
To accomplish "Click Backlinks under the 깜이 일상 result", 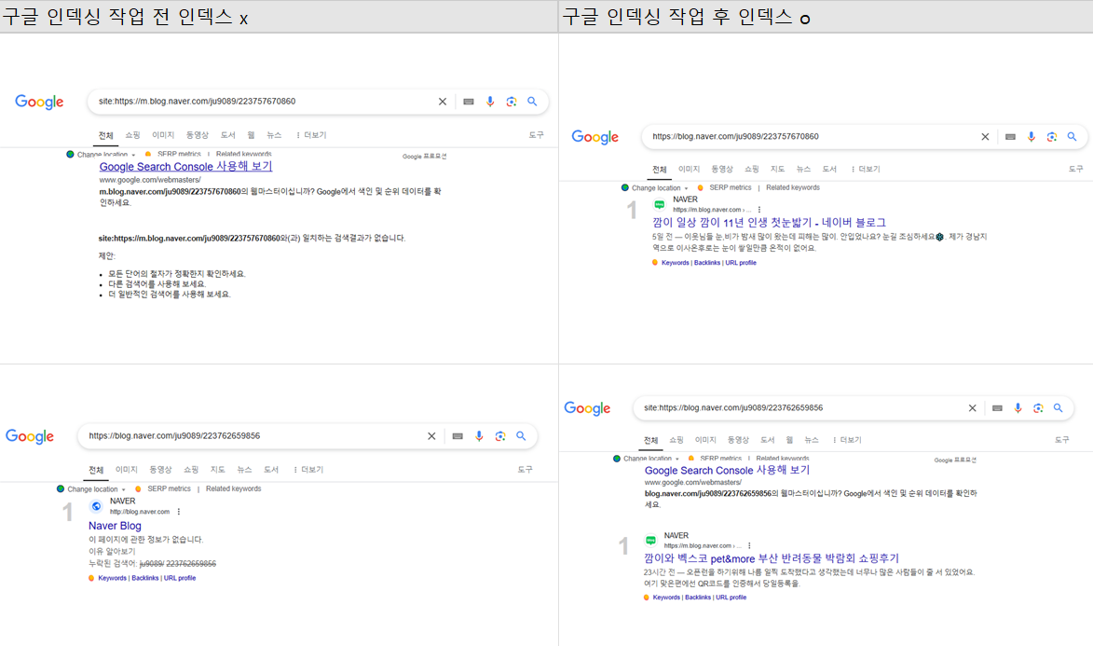I will (707, 263).
